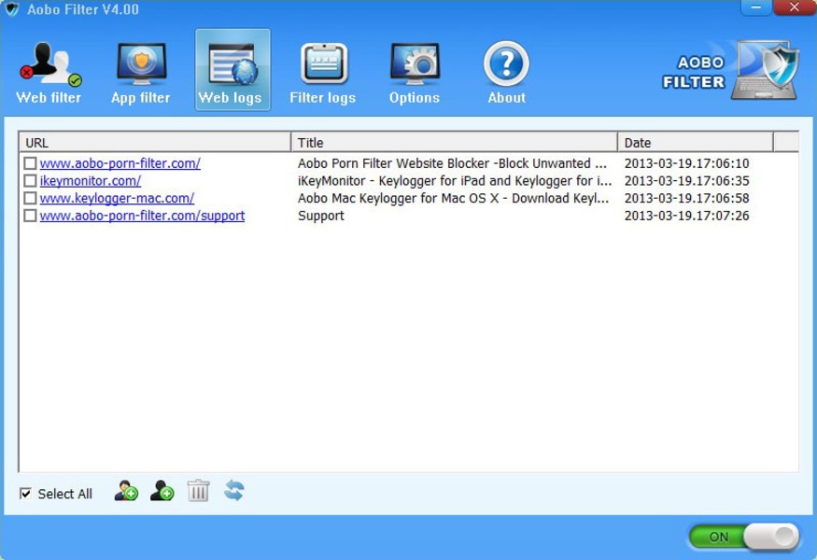Check the www.keylogger-mac.com/ row checkbox
Image resolution: width=817 pixels, height=560 pixels.
pos(31,198)
